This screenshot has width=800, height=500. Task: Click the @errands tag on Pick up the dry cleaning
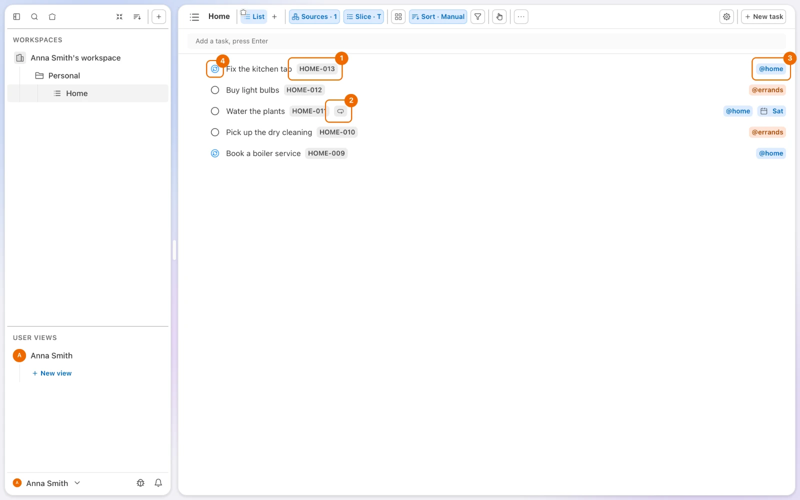coord(767,132)
